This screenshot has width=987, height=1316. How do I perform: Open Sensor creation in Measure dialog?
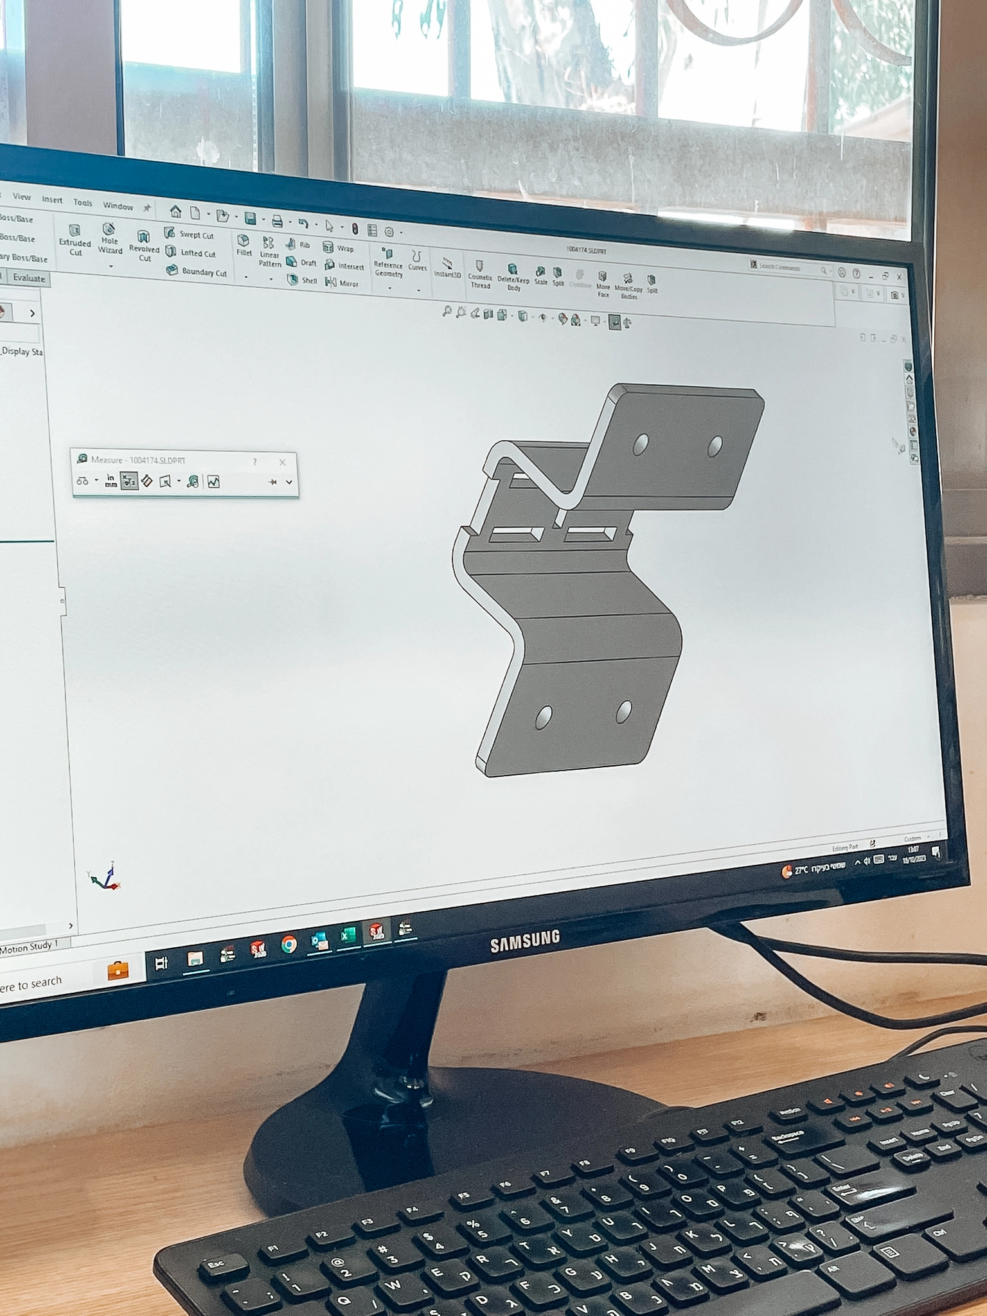point(192,482)
